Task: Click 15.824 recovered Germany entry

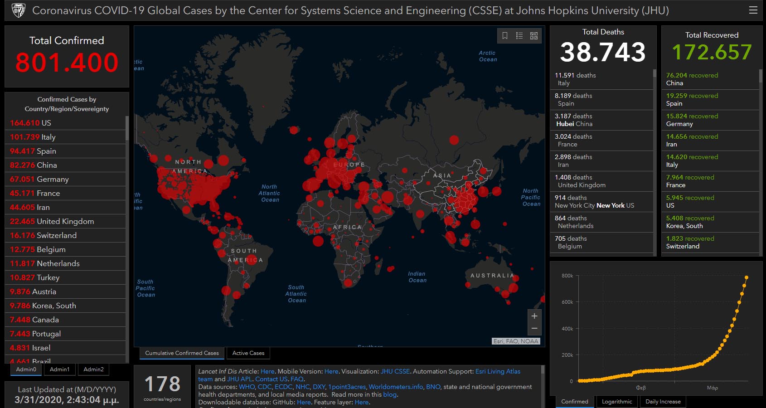Action: pyautogui.click(x=710, y=120)
